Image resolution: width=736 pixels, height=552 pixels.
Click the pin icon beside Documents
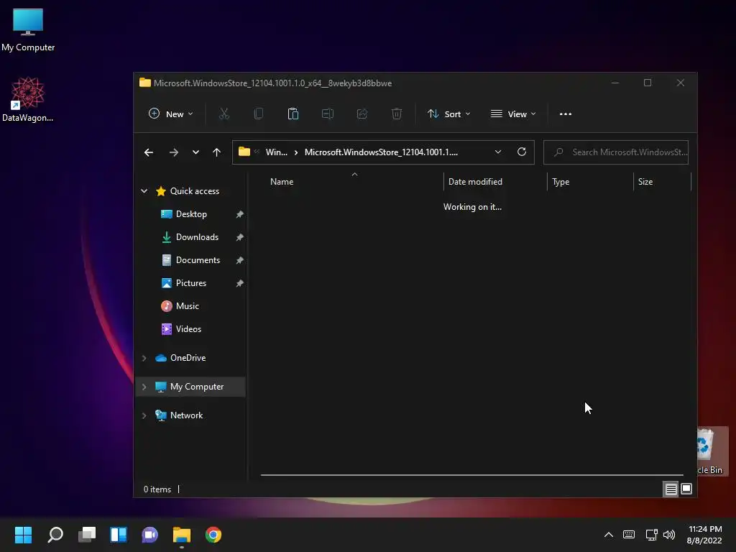pyautogui.click(x=239, y=260)
